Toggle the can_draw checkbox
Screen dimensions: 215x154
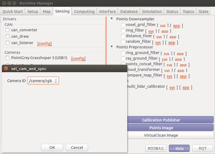pos(7,36)
